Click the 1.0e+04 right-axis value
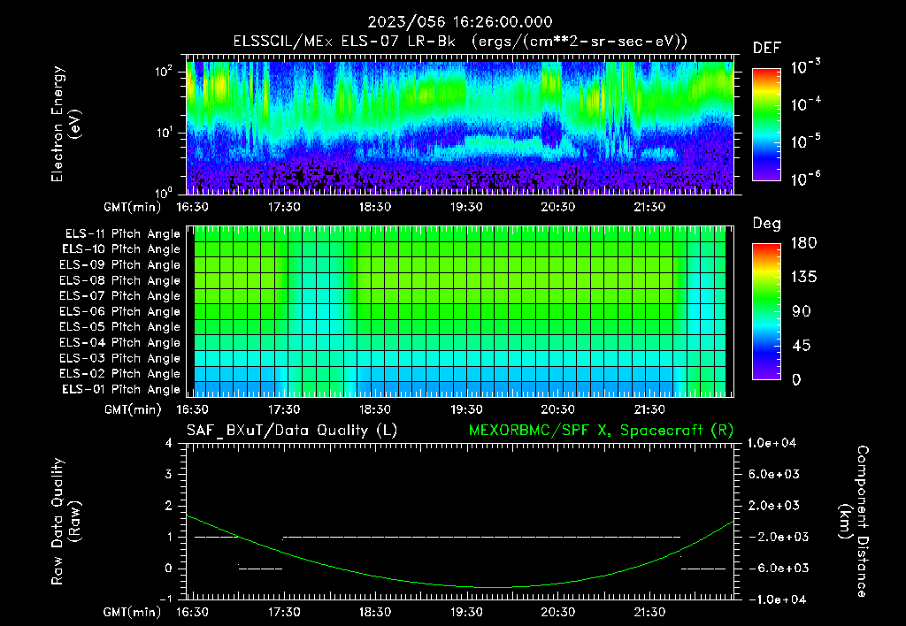 [772, 444]
